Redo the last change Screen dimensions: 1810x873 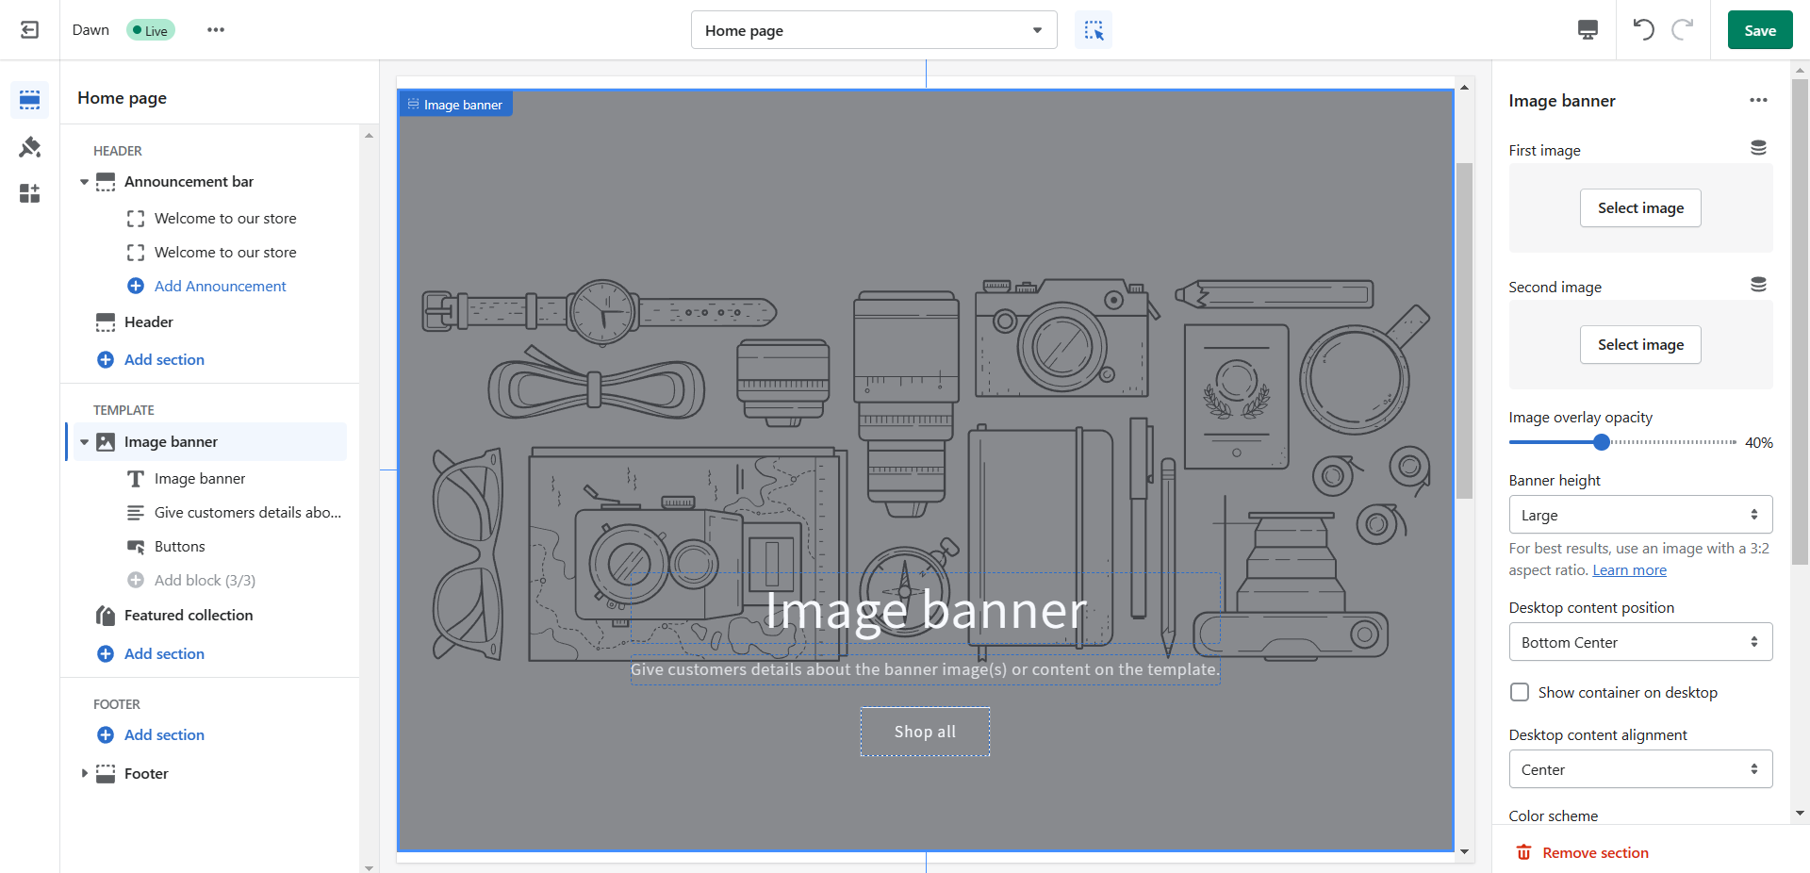pyautogui.click(x=1683, y=30)
